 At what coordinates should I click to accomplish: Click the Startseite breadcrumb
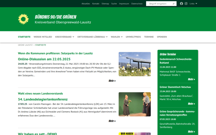(41, 45)
